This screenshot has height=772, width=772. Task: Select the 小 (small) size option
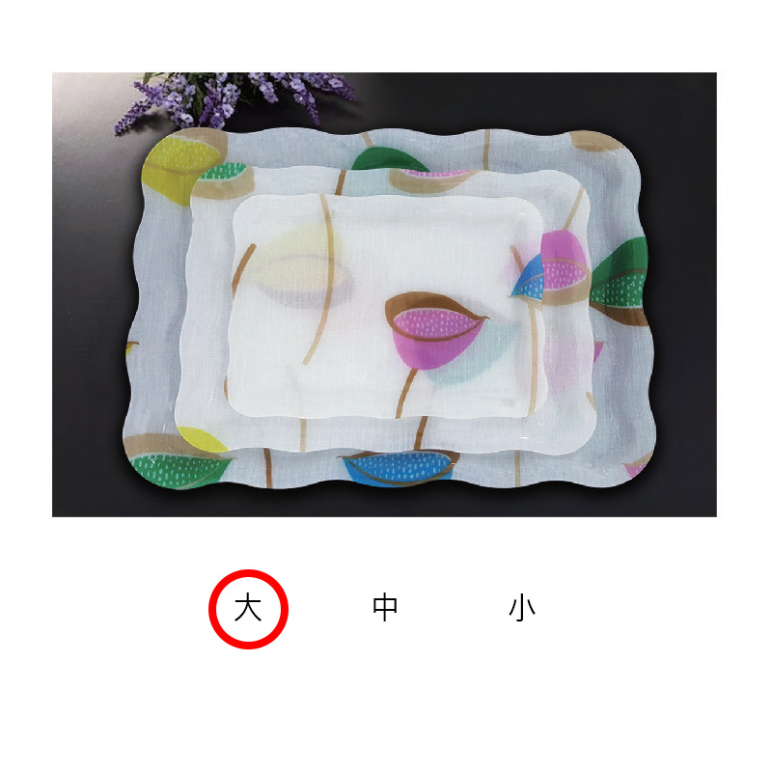(x=522, y=608)
